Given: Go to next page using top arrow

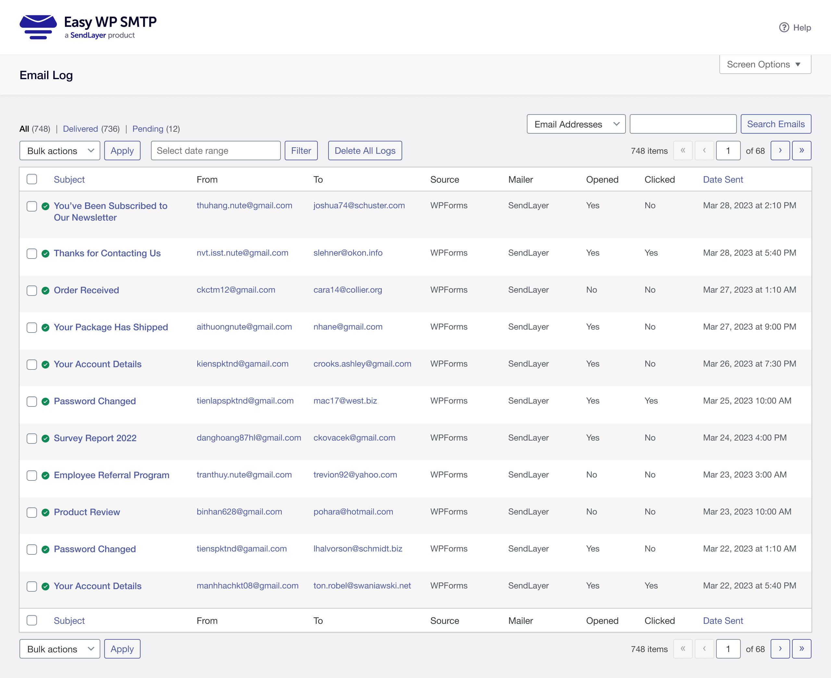Looking at the screenshot, I should coord(780,151).
